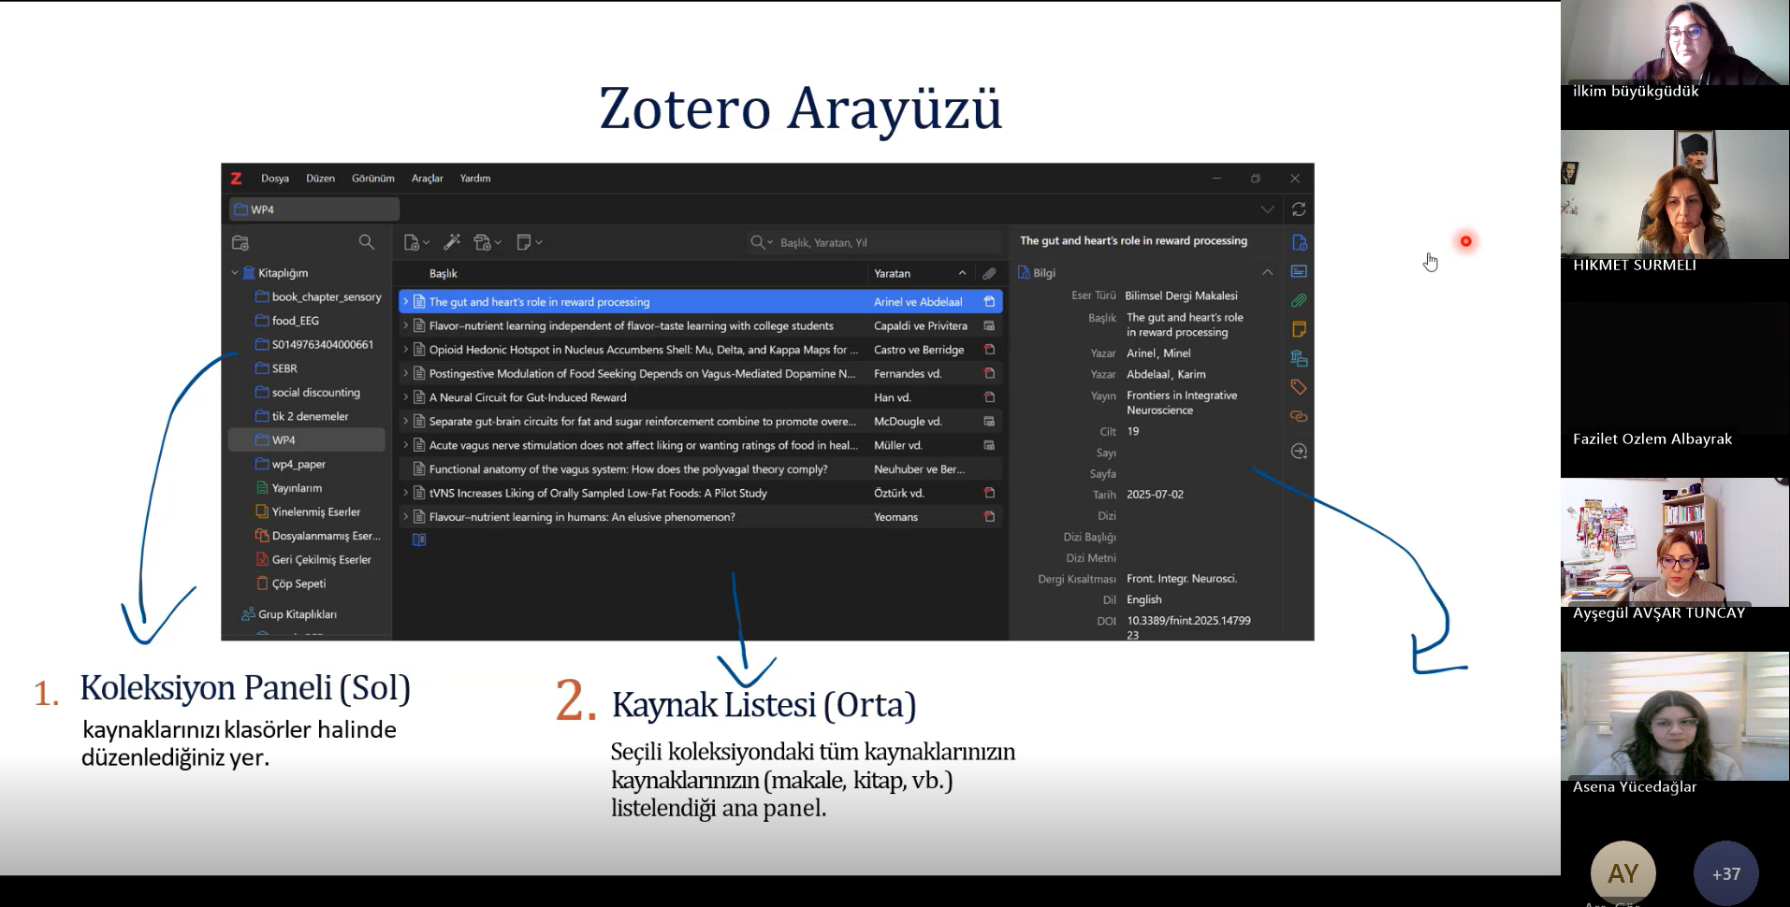Click the new collection folder icon
The height and width of the screenshot is (907, 1790).
coord(240,243)
